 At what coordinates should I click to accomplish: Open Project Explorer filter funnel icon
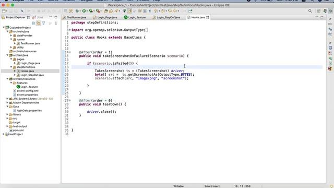[x=43, y=23]
